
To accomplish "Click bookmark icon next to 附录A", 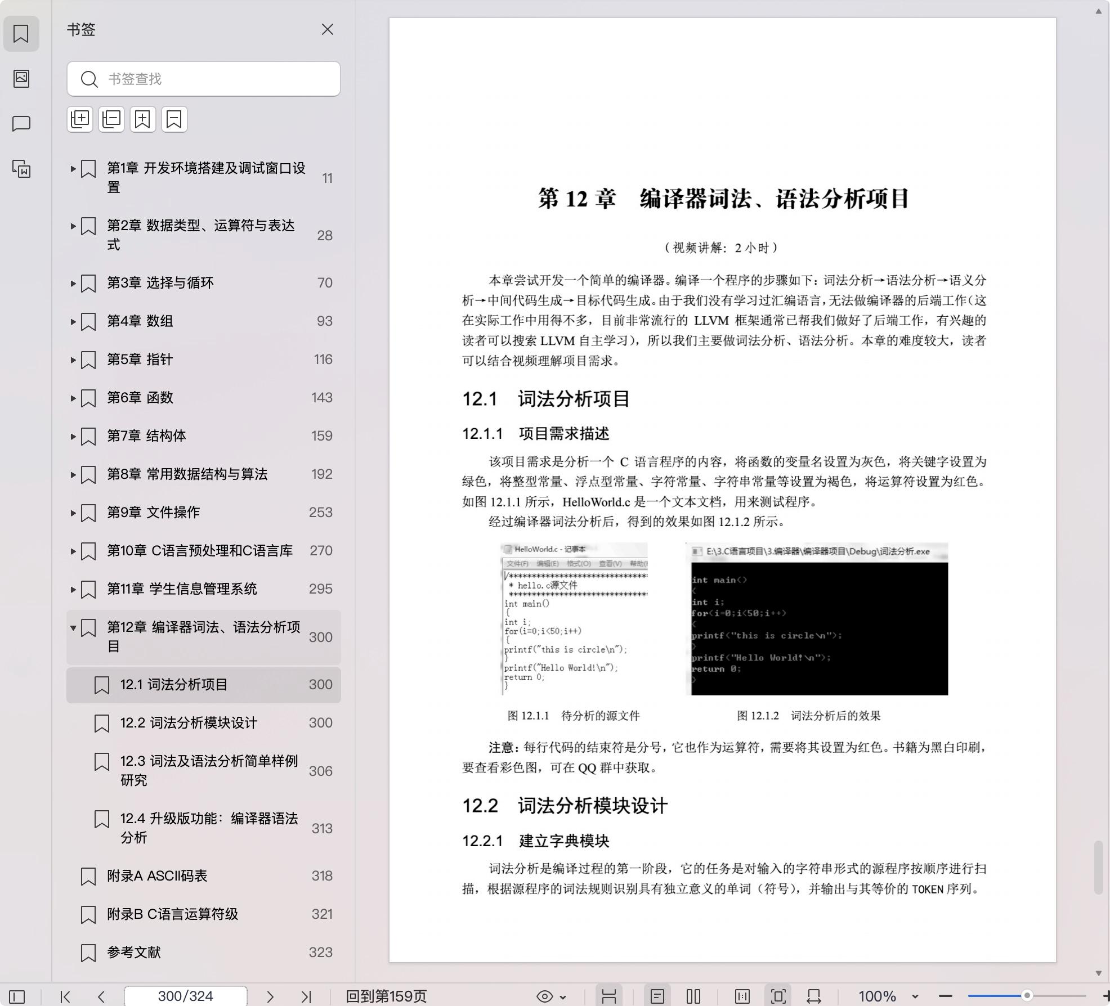I will point(88,876).
